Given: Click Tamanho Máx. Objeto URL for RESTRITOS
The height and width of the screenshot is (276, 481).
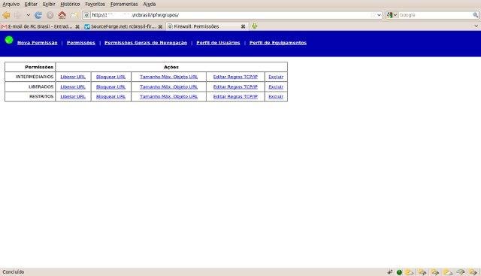Looking at the screenshot, I should point(168,96).
